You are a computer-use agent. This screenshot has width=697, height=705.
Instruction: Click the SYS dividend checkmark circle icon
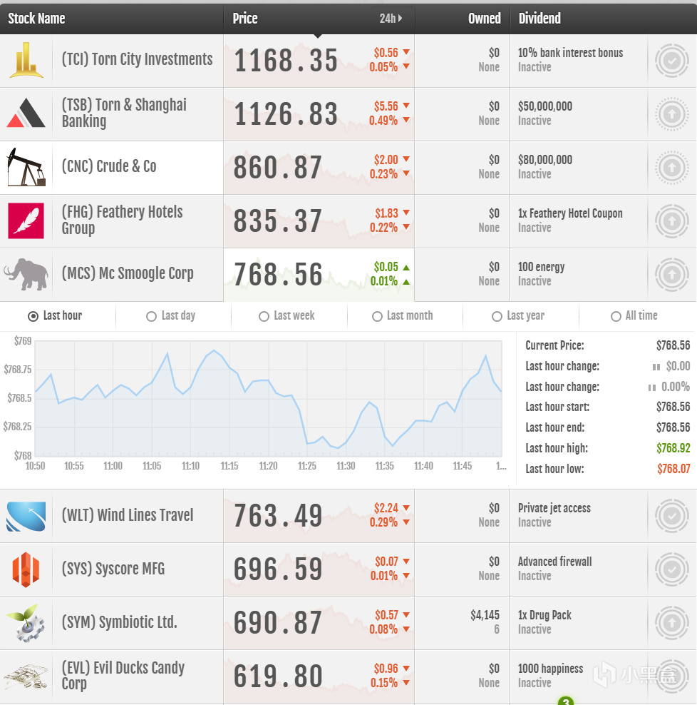tap(672, 569)
